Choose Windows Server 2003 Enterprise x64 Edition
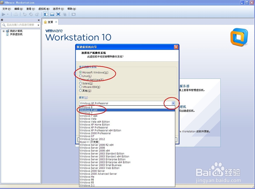This screenshot has height=189, width=255. 127,162
